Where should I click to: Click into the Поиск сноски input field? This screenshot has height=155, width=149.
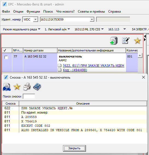coord(29,96)
